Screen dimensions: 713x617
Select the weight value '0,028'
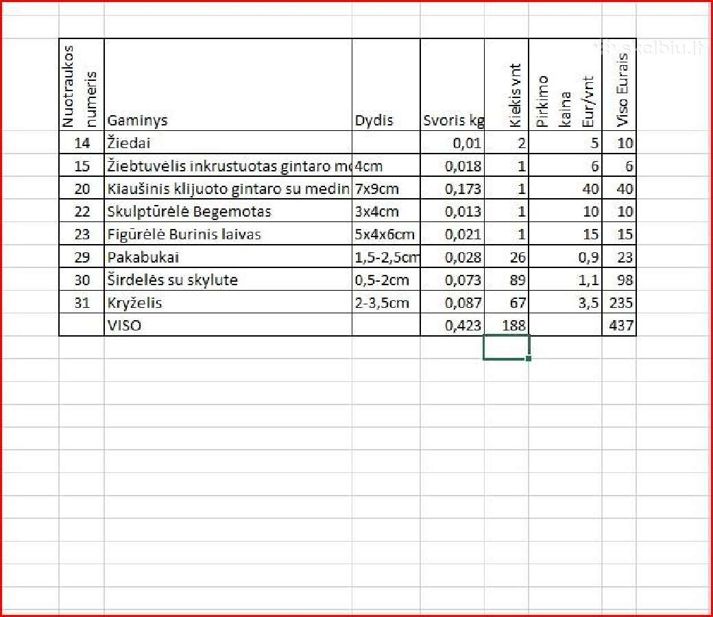tap(452, 257)
